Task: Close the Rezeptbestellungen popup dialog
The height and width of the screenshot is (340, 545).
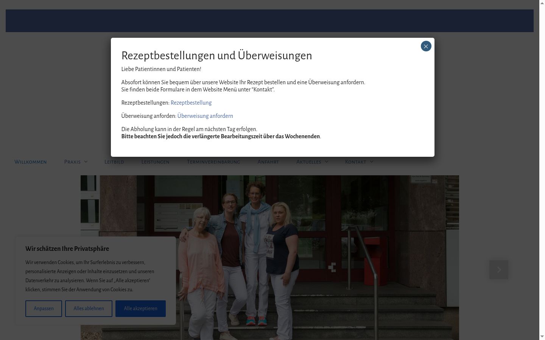Action: (x=426, y=46)
